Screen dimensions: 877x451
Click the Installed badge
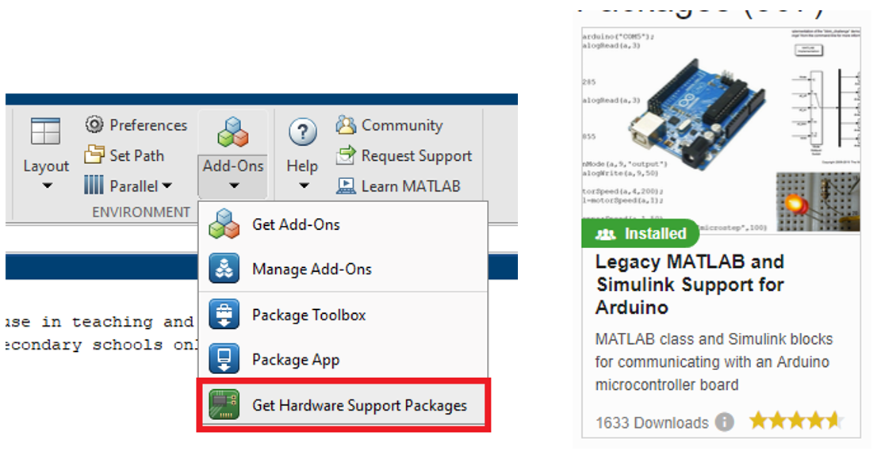[641, 234]
